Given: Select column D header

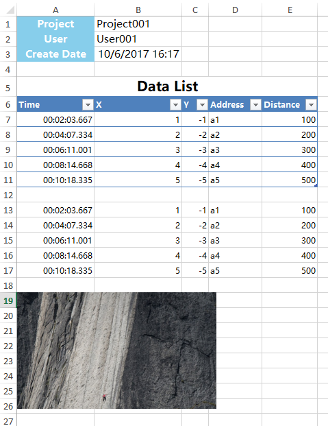Looking at the screenshot, I should 236,10.
